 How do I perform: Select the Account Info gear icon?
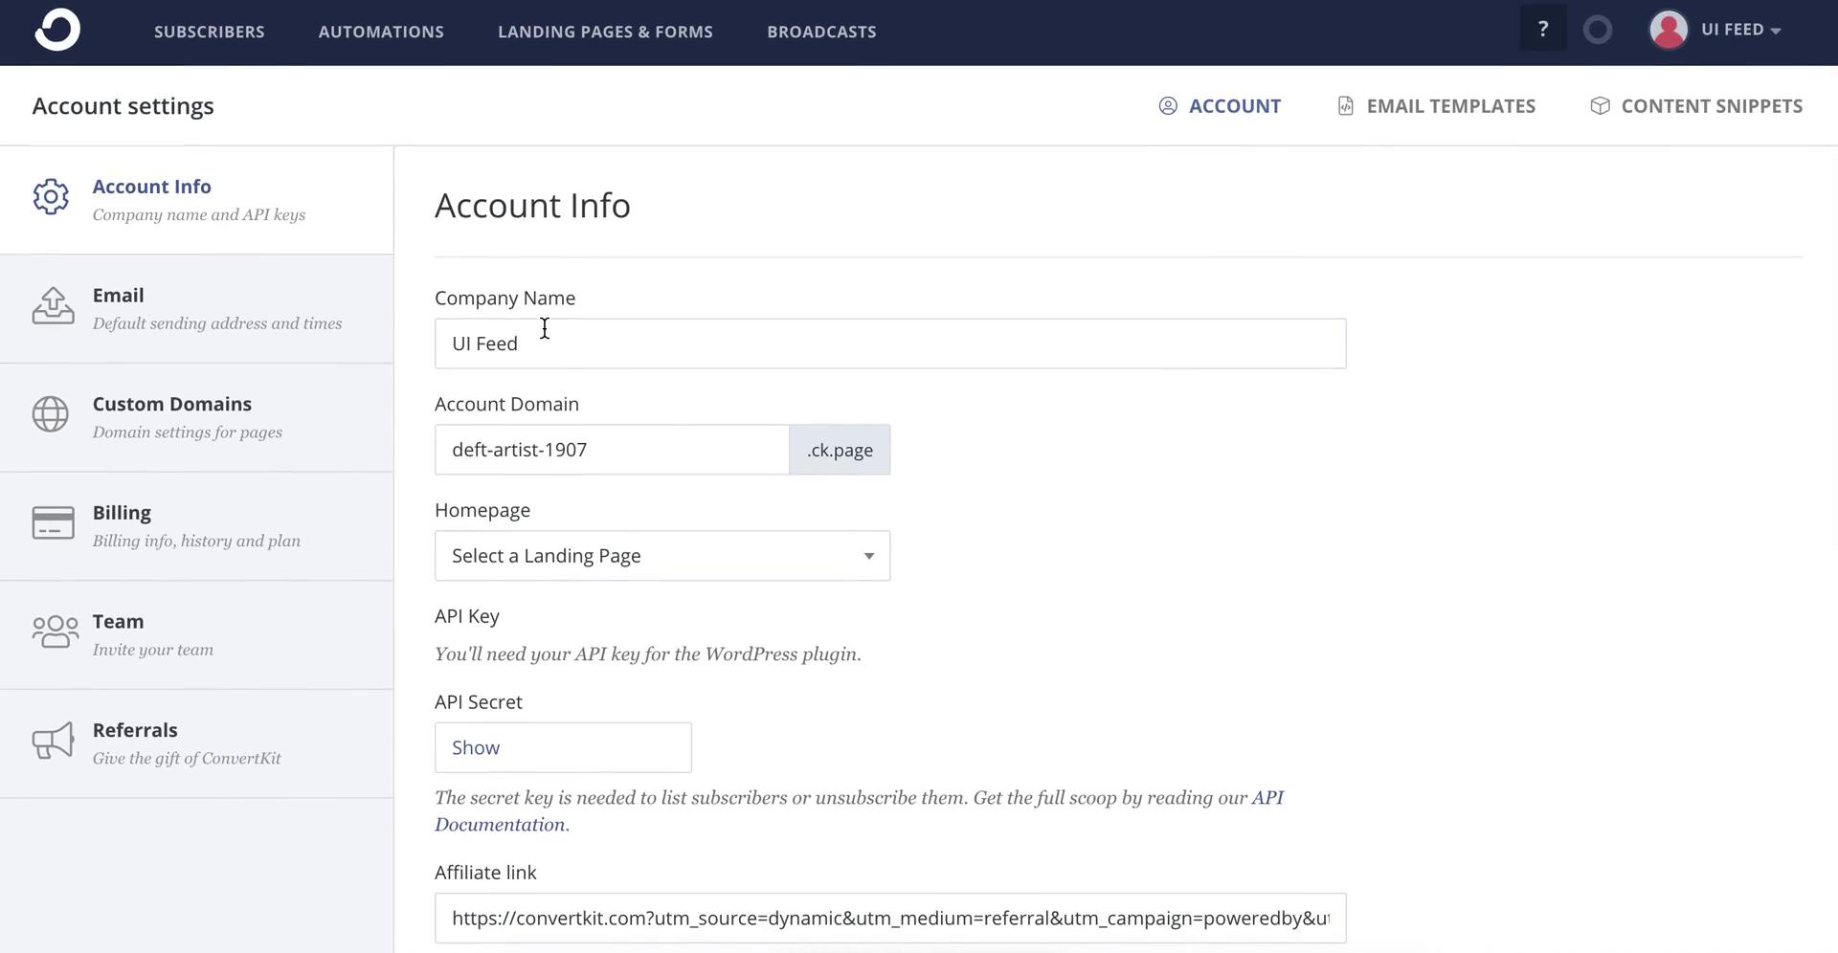(x=51, y=197)
